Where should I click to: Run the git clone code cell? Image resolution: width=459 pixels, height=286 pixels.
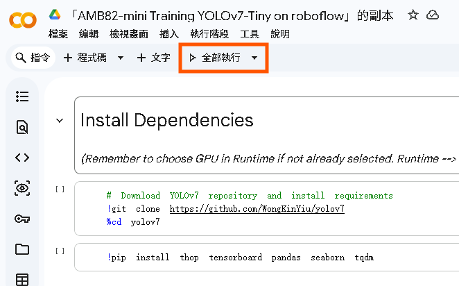pos(60,190)
